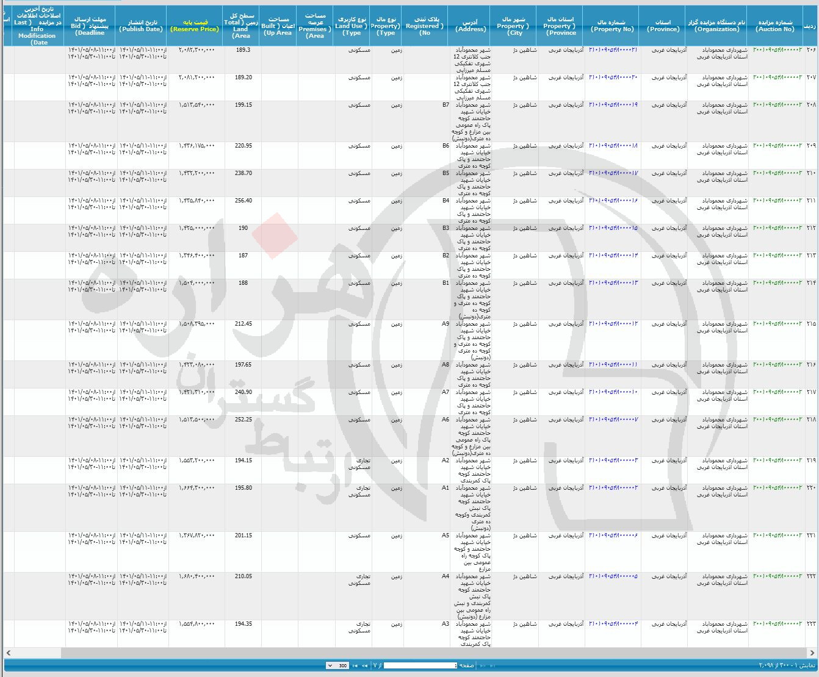Viewport: 819px width, 677px height.
Task: Open the green auction number in row ۲۲۰
Action: pyautogui.click(x=778, y=488)
